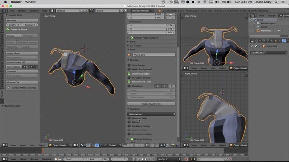This screenshot has height=162, width=289.
Task: Open the Render menu in Blender header
Action: (x=22, y=11)
